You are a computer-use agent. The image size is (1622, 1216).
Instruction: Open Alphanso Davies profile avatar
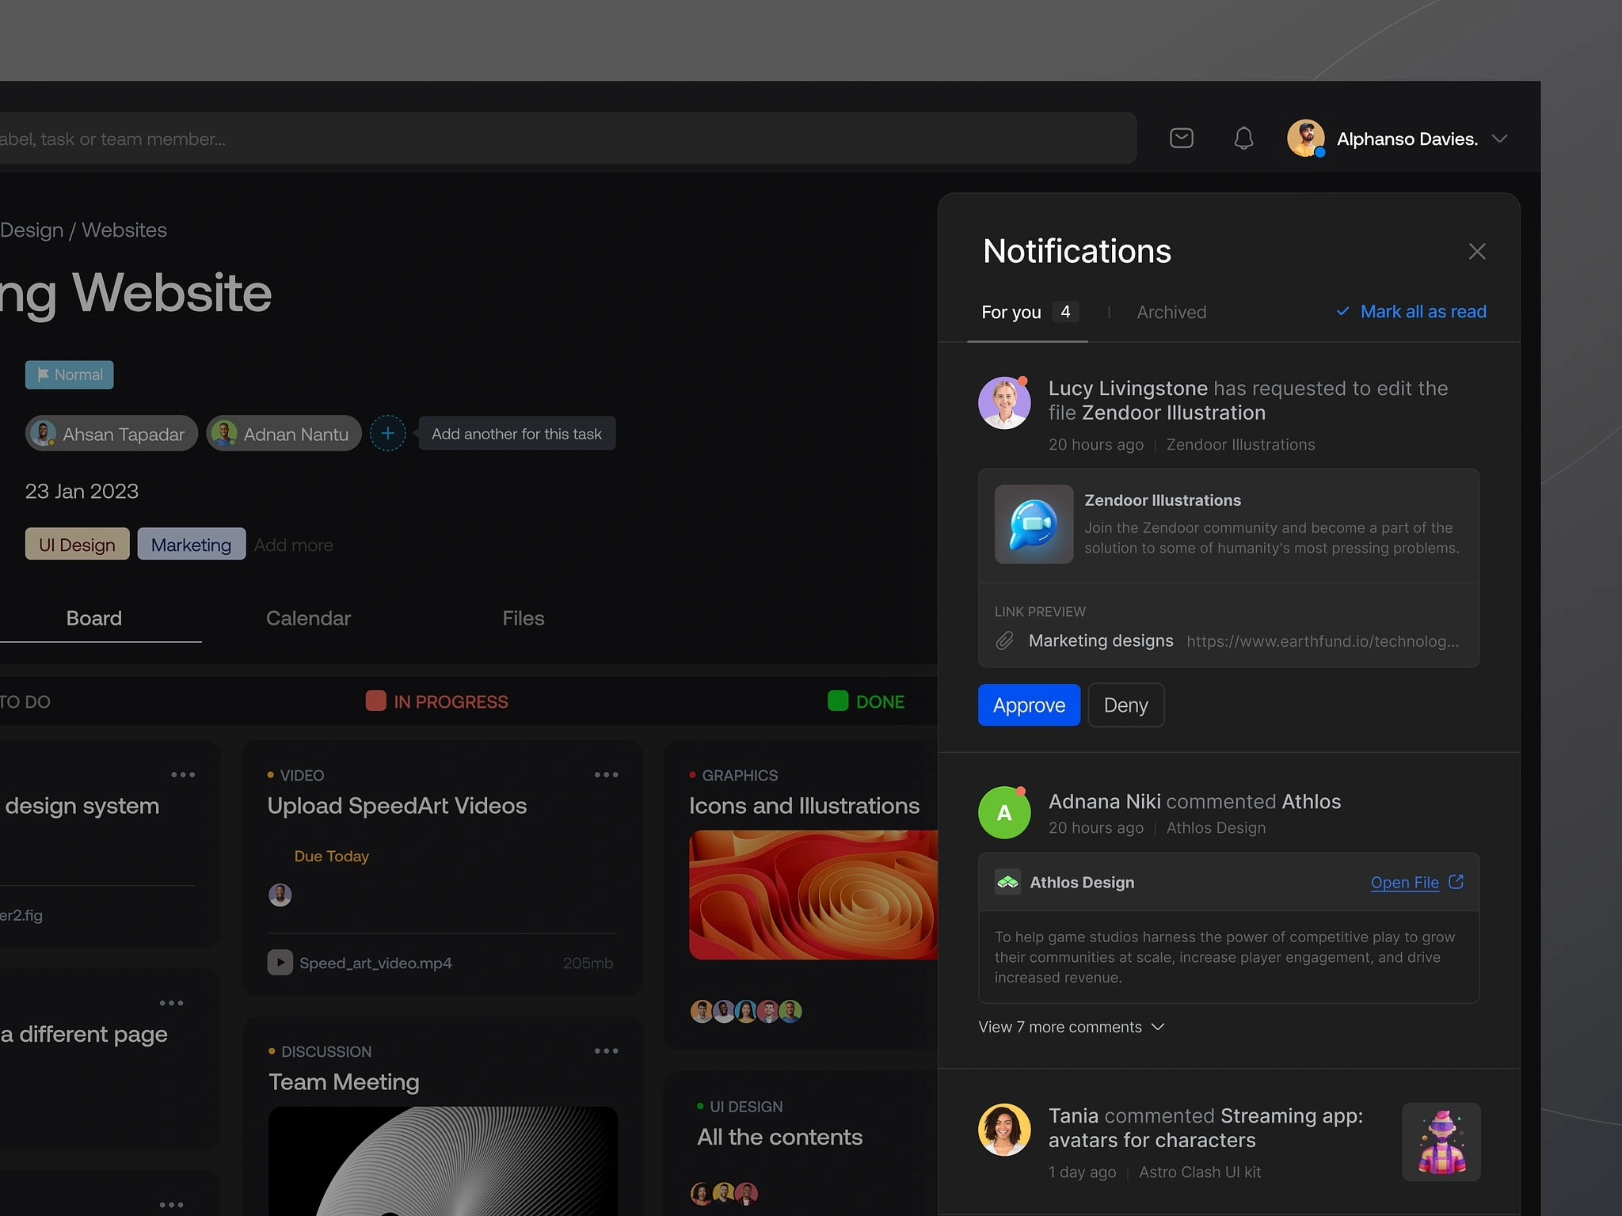[x=1305, y=139]
